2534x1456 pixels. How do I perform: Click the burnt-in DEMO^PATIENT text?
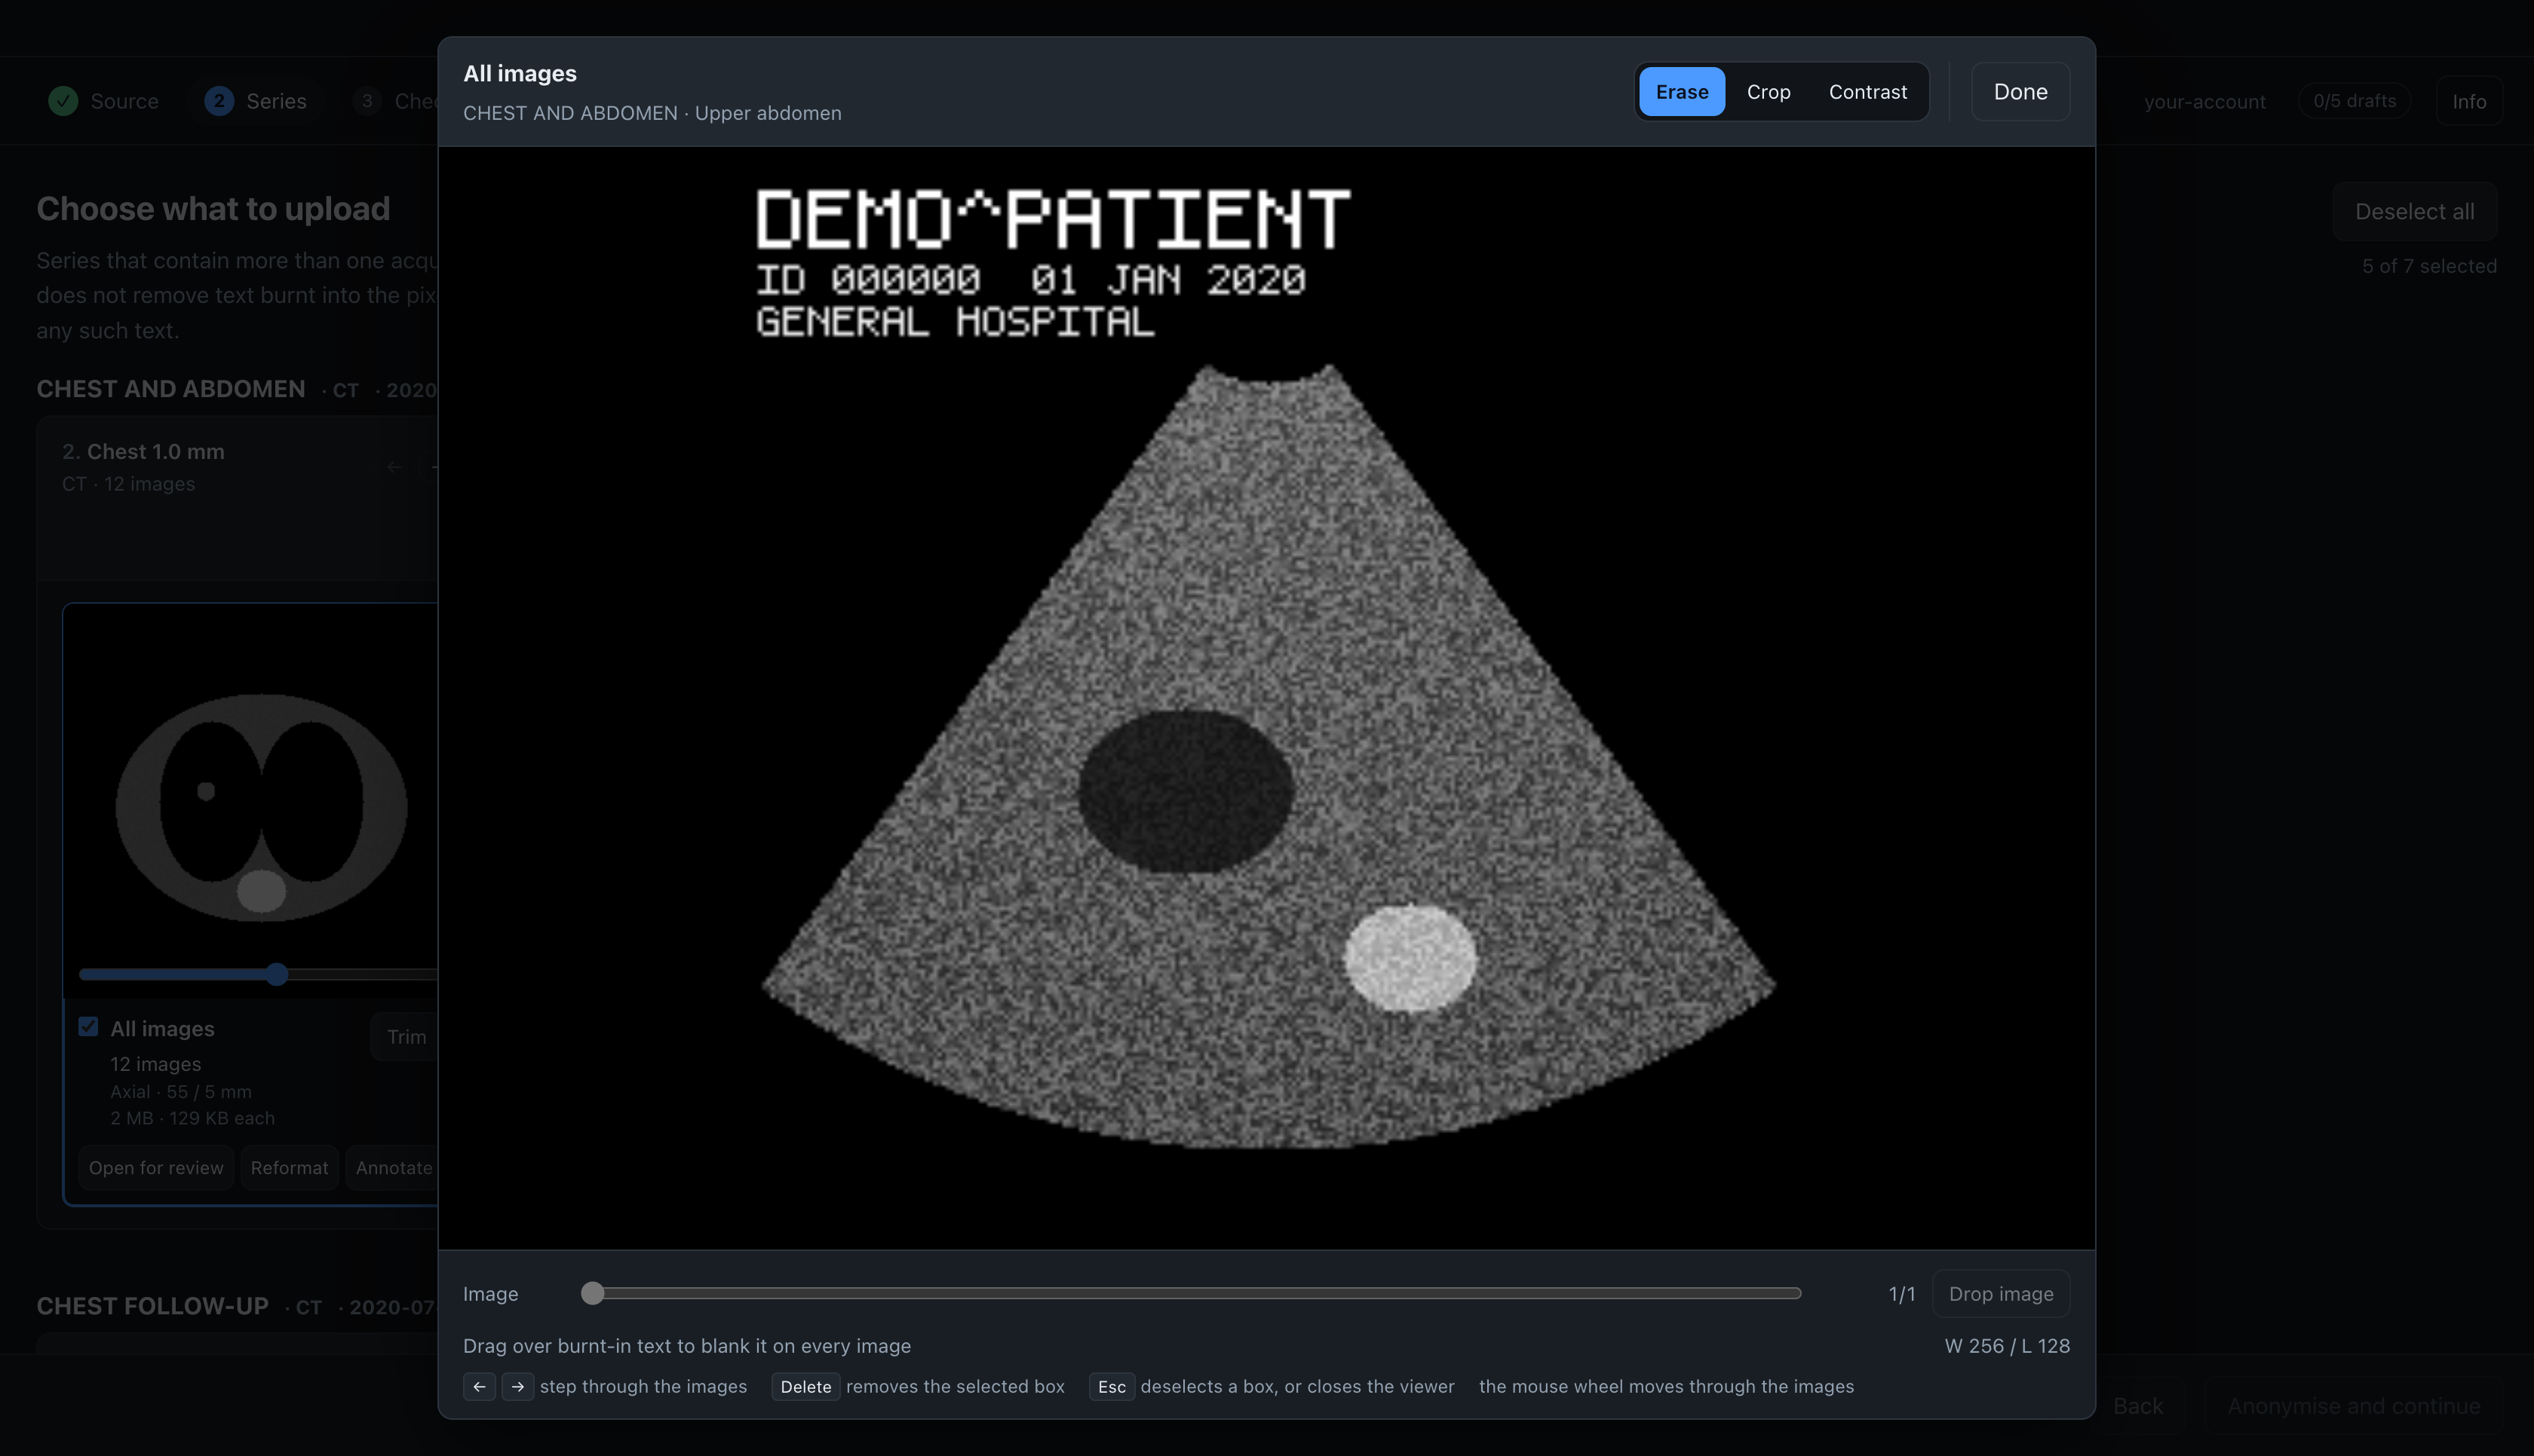[x=1052, y=219]
